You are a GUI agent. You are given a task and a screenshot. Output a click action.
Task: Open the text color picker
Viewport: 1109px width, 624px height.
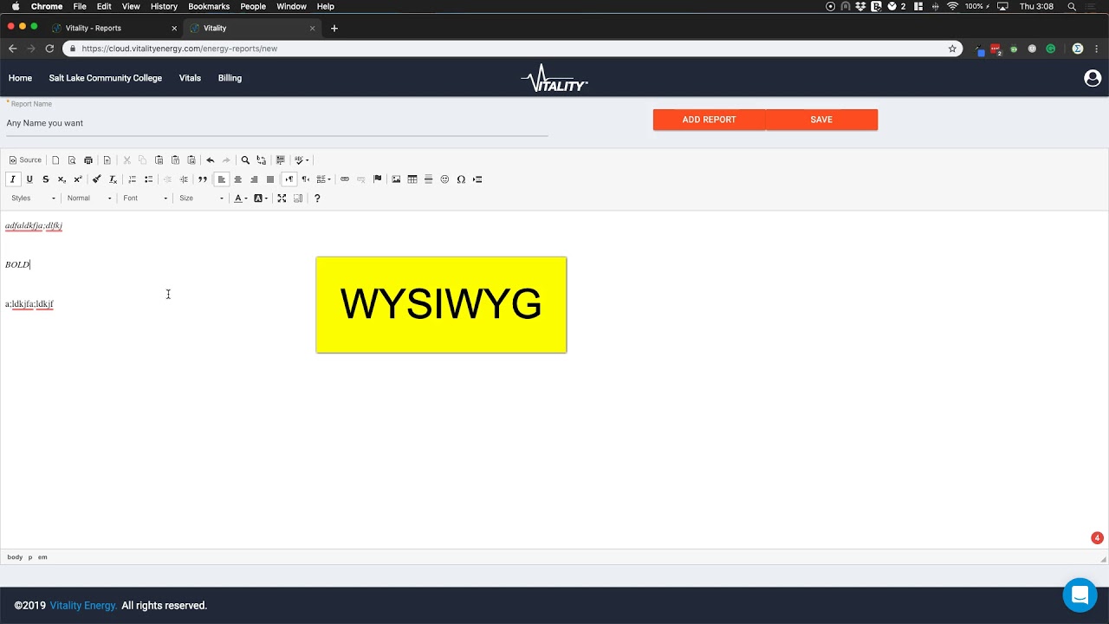240,198
